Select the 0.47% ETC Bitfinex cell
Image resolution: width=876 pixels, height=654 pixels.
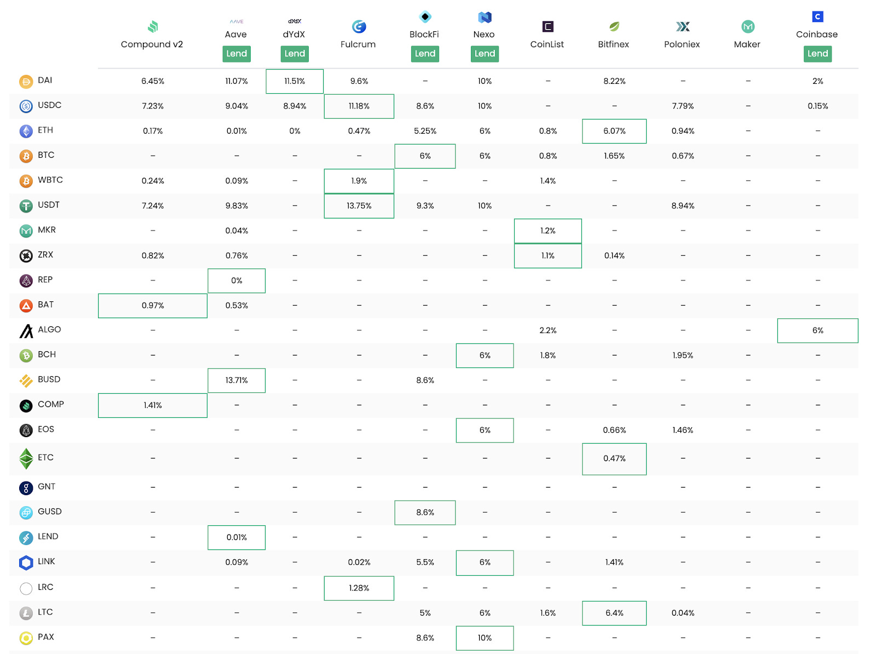click(x=614, y=459)
